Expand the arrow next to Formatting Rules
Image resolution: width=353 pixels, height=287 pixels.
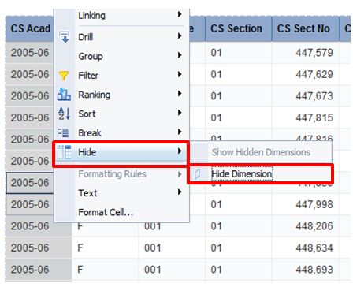[180, 174]
